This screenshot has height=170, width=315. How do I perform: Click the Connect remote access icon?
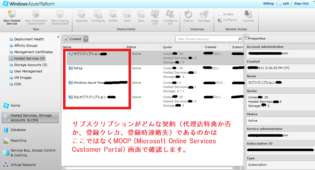click(x=248, y=15)
